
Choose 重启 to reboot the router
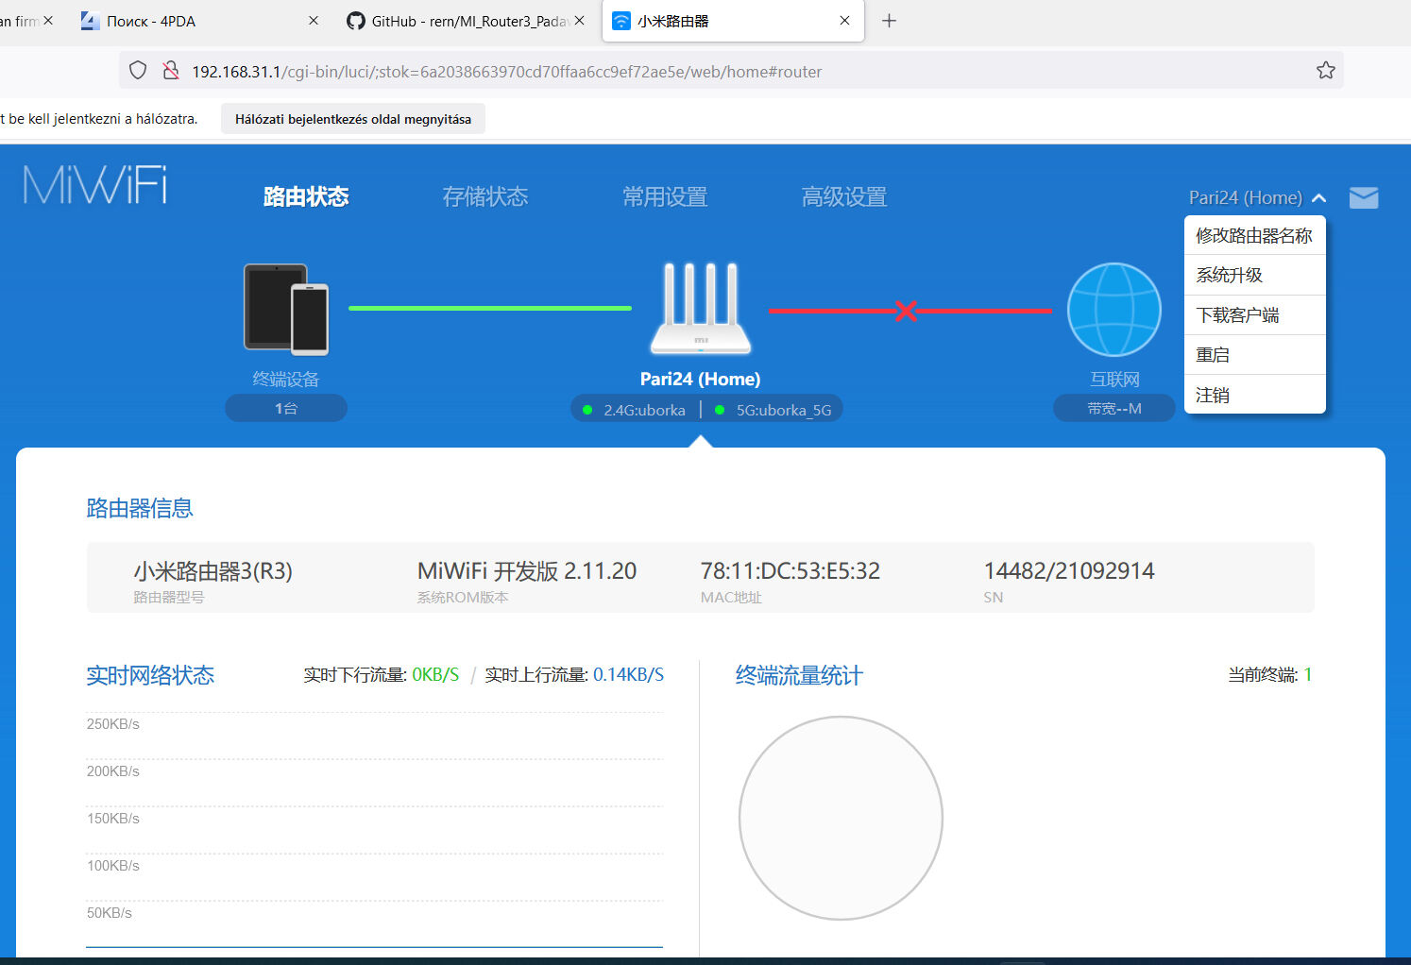1255,355
